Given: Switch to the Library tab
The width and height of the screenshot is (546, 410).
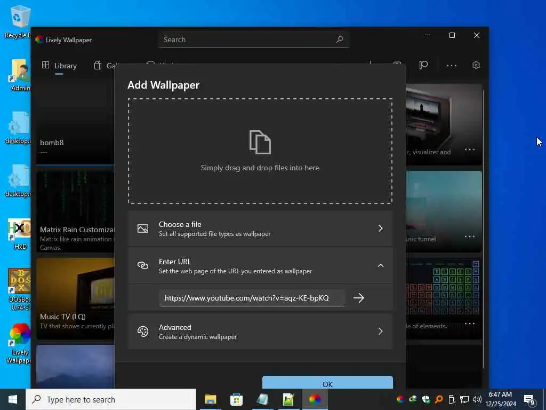Looking at the screenshot, I should (x=59, y=66).
